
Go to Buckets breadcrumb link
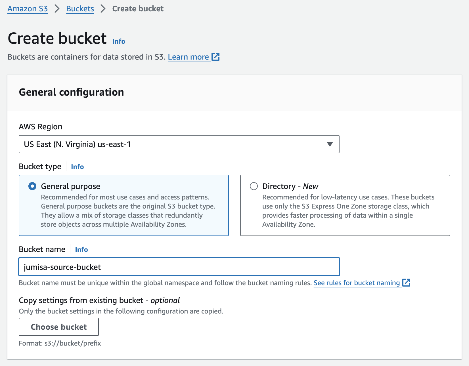coord(80,9)
